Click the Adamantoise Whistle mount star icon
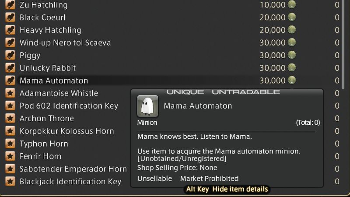 (x=10, y=93)
